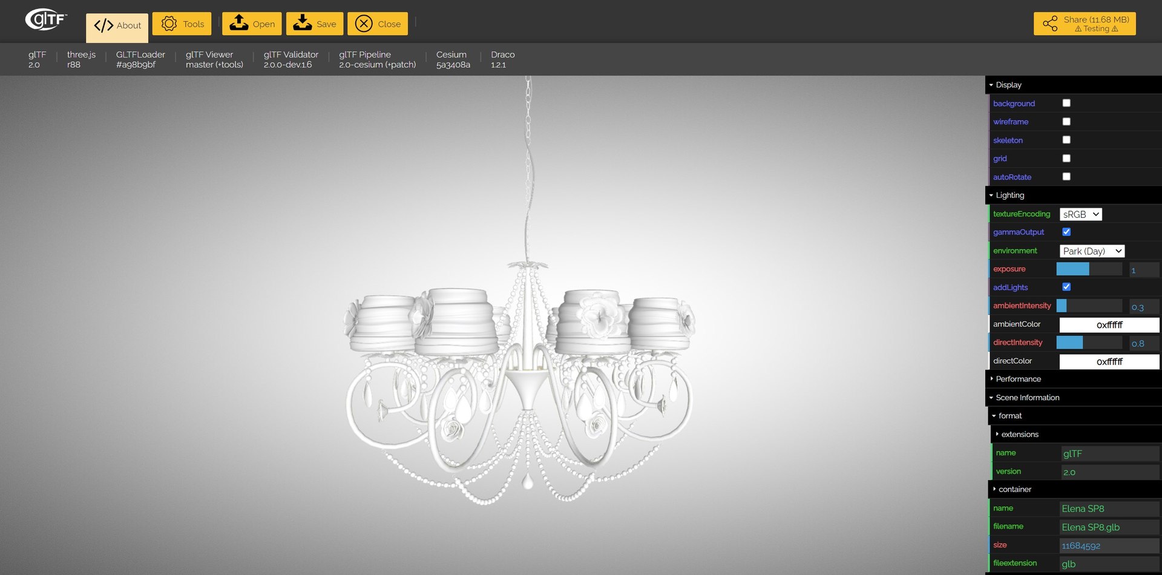Open the Tools menu
Viewport: 1162px width, 575px height.
182,24
